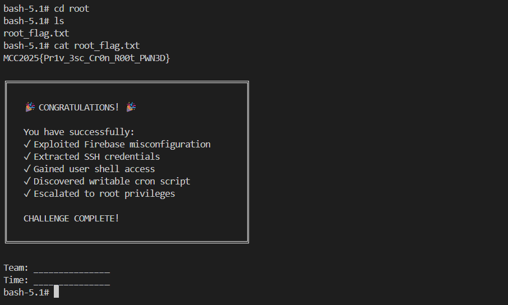Click the checkmark beside Gained user shell access
Image resolution: width=508 pixels, height=305 pixels.
26,169
